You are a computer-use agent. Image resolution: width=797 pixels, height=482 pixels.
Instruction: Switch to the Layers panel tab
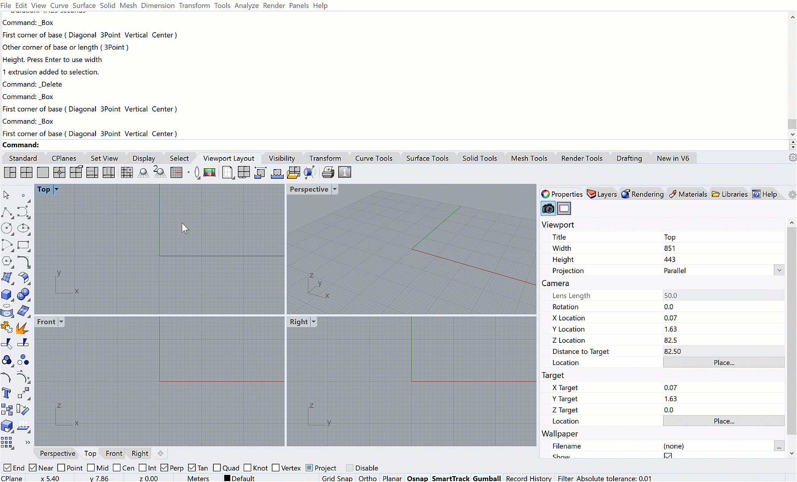(x=602, y=194)
